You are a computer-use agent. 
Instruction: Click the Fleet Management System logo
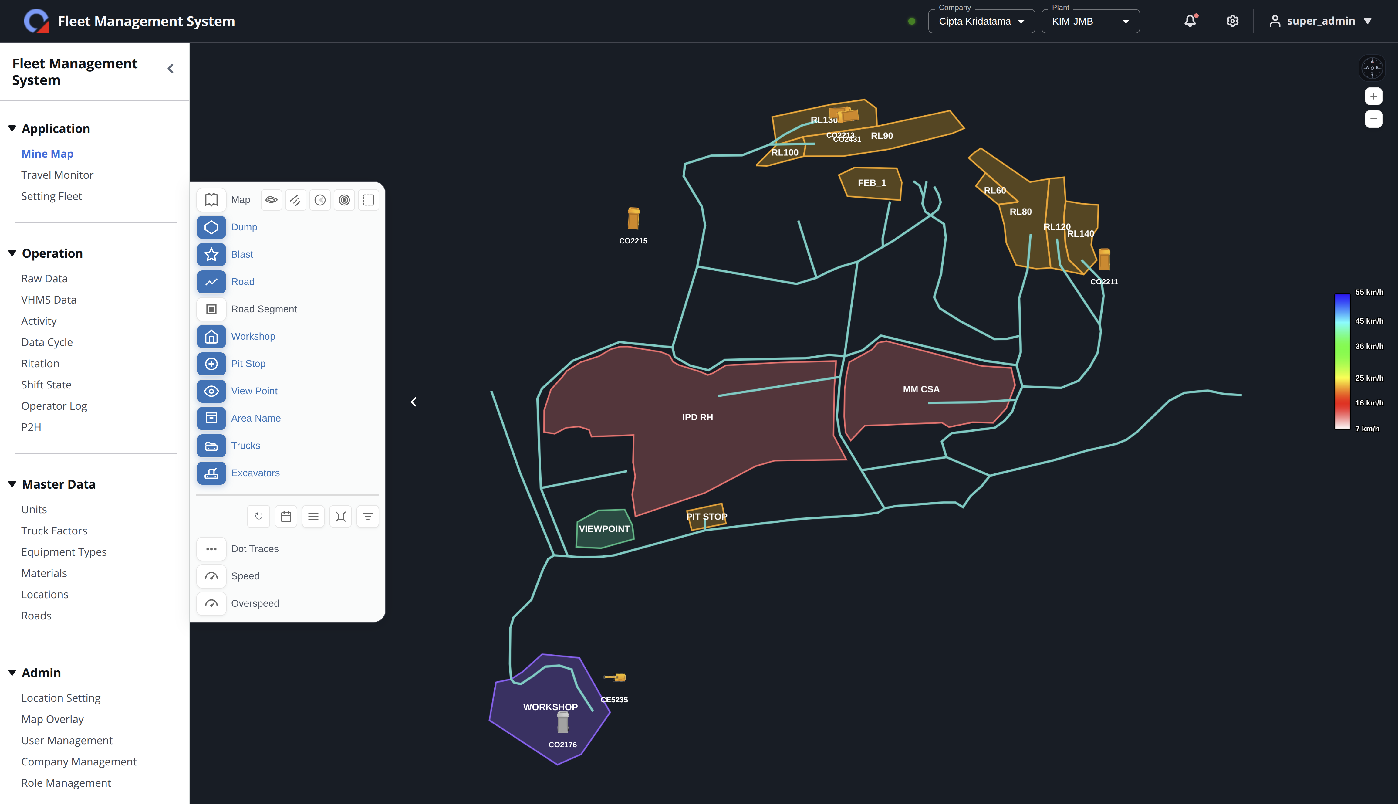36,21
